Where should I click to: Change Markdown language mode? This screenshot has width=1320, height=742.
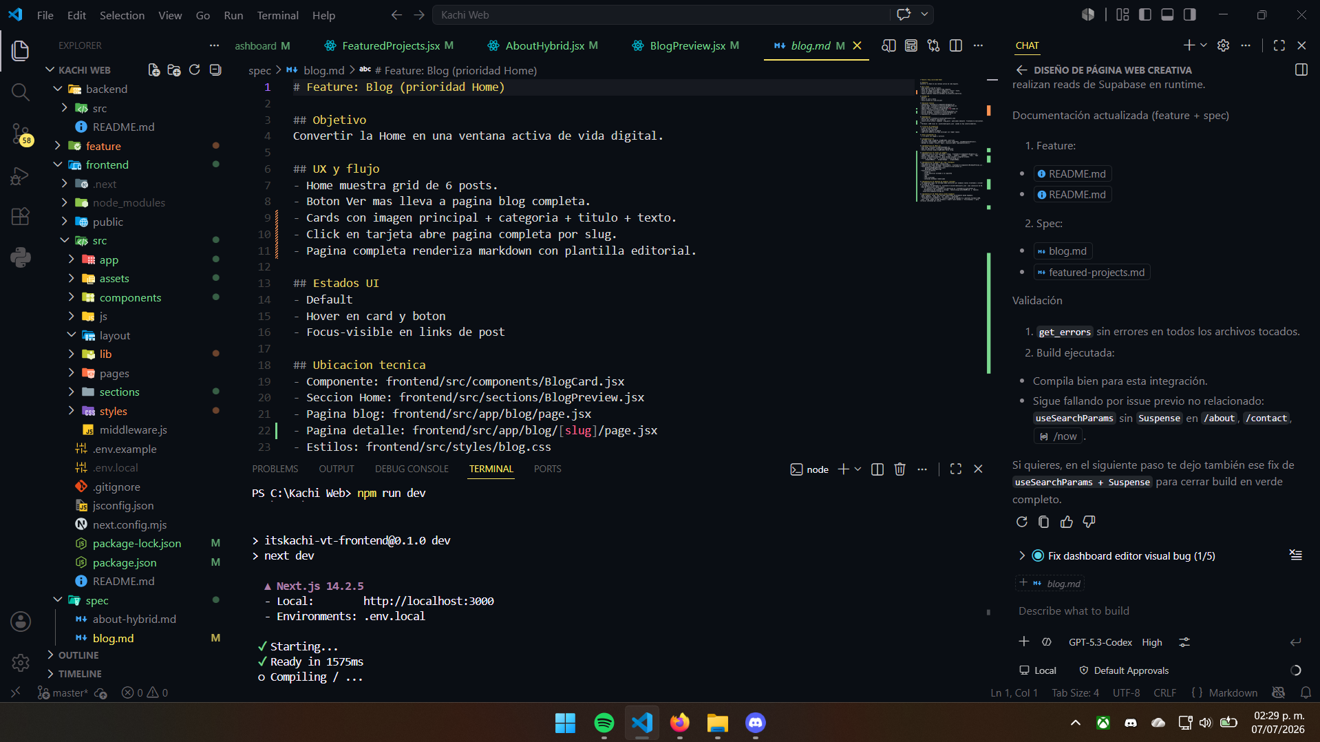[1233, 692]
